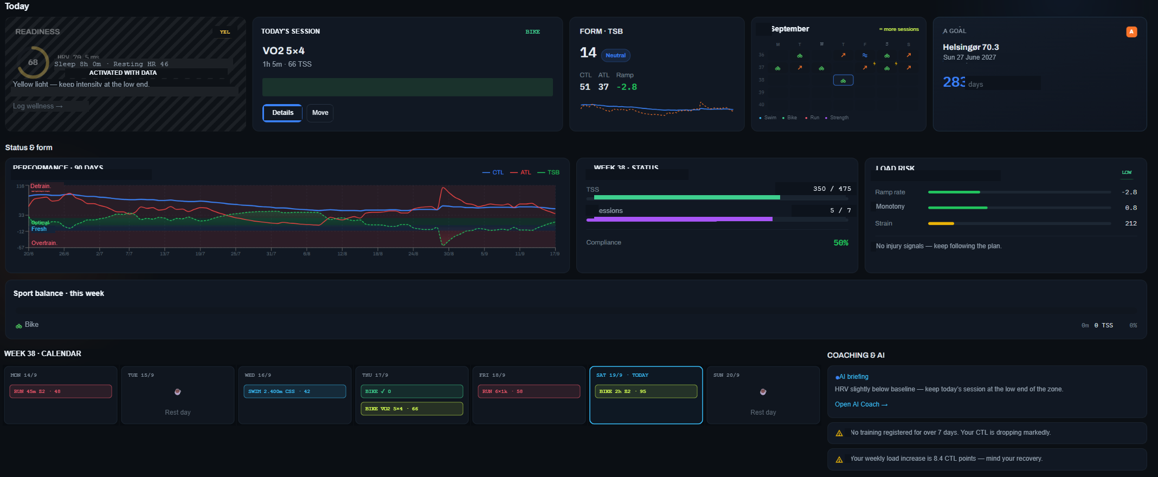Click the week 37 Sunday run arrow icon
Image resolution: width=1158 pixels, height=477 pixels.
(x=909, y=68)
